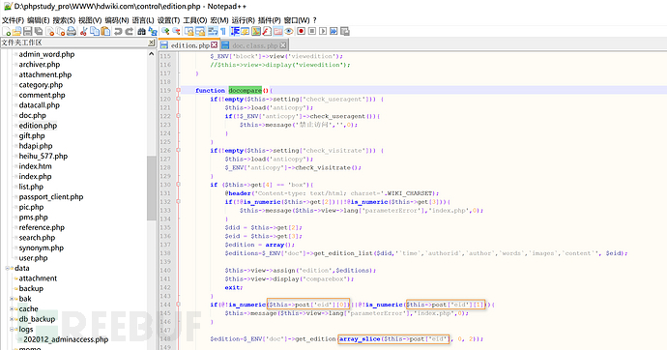Click the Stop recording macro icon

coord(312,31)
